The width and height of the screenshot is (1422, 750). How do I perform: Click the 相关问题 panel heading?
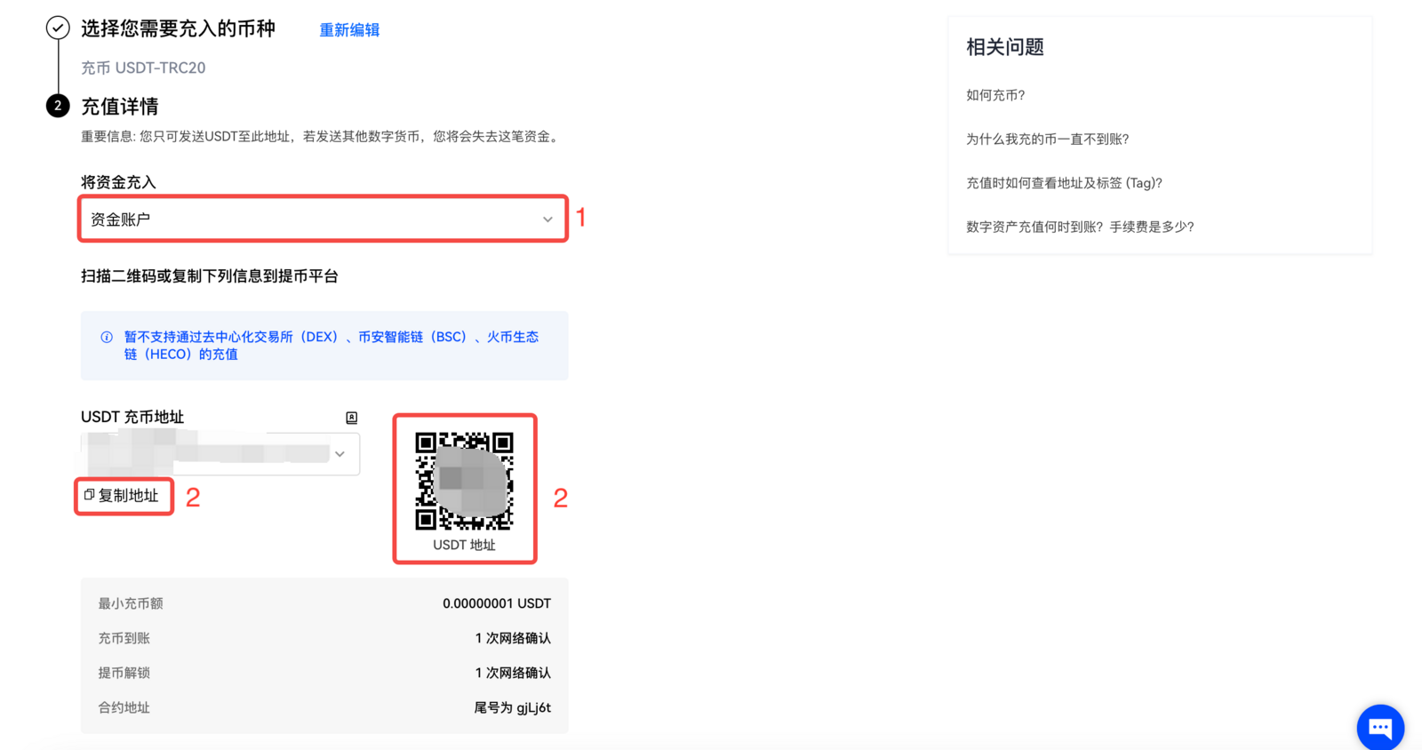(1004, 47)
